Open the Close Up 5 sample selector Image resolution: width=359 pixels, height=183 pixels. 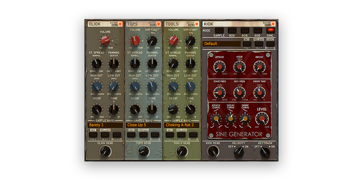click(143, 125)
